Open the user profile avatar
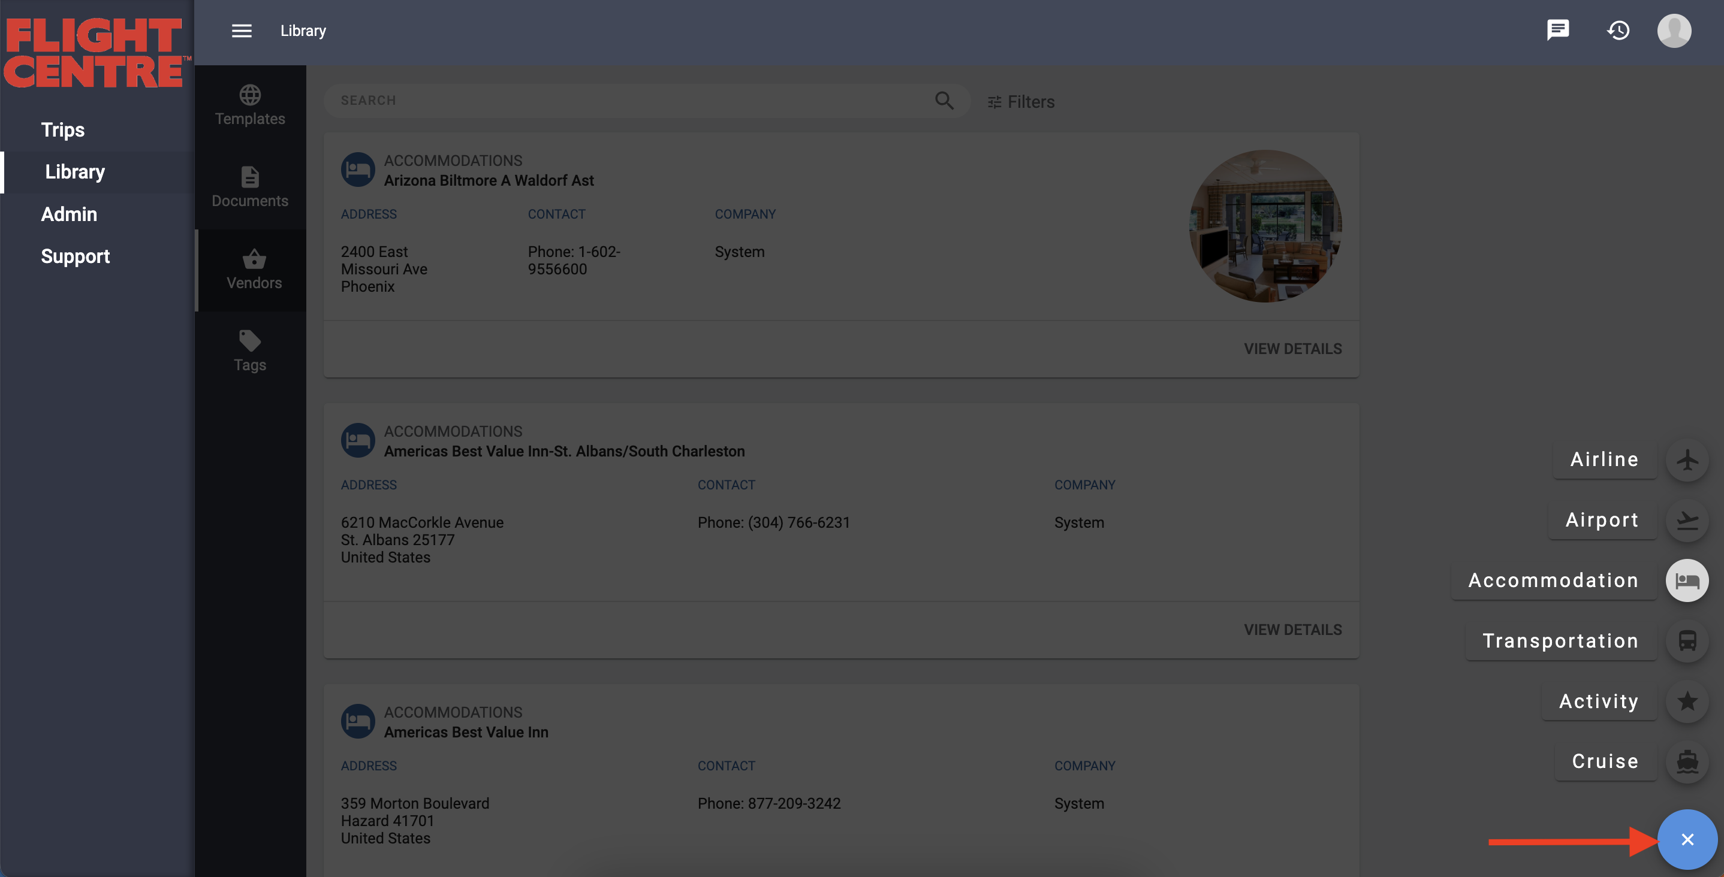The height and width of the screenshot is (877, 1724). (1674, 31)
